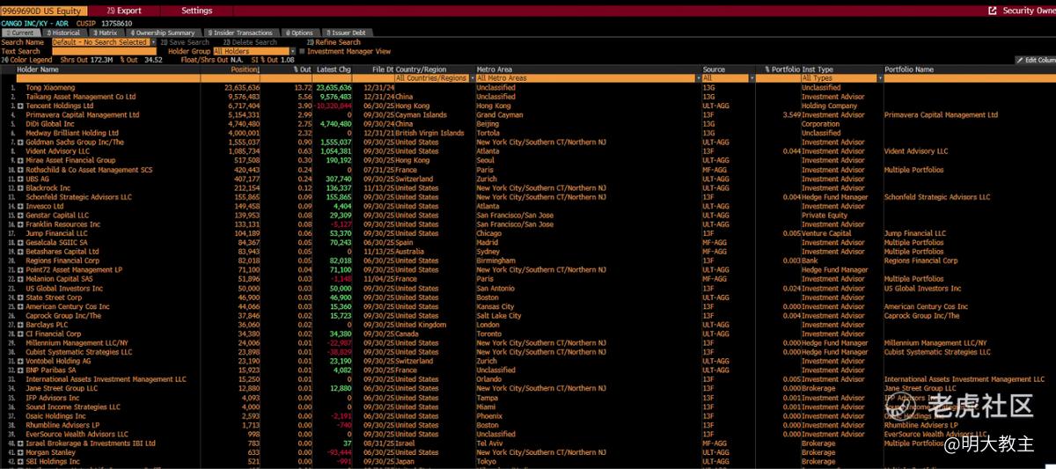The image size is (1056, 469).
Task: Expand the Melanion Capital SAS row
Action: click(x=20, y=279)
